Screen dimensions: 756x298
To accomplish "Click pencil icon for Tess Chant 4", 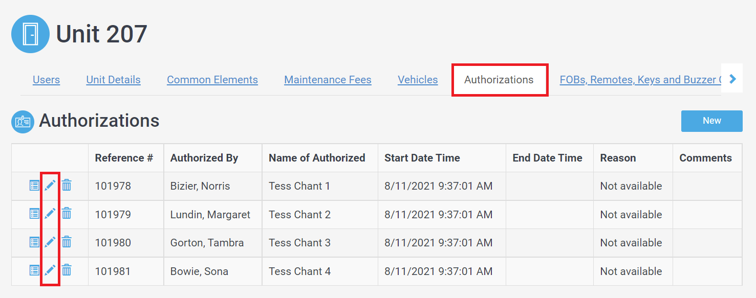I will [x=50, y=270].
